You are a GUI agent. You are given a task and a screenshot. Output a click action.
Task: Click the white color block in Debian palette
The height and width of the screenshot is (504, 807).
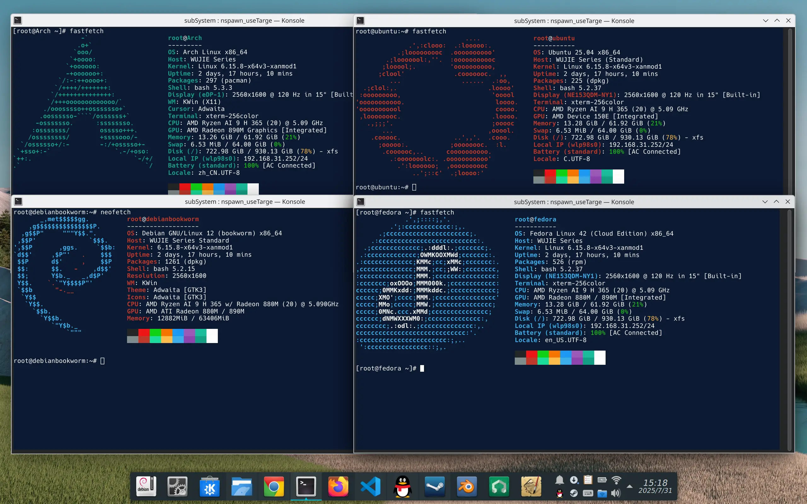pos(212,336)
